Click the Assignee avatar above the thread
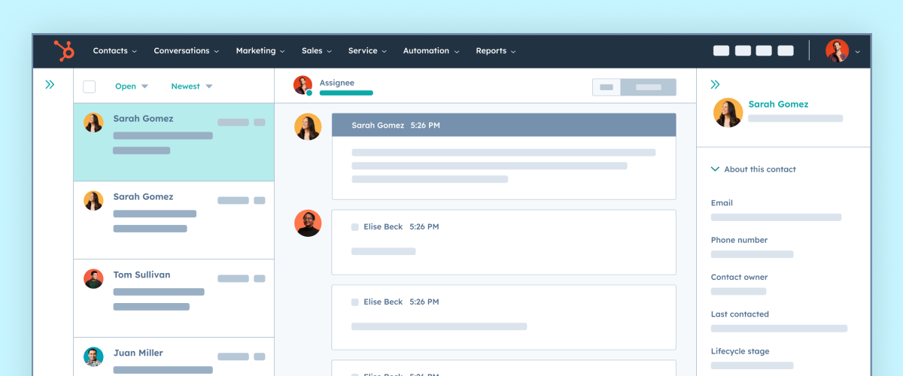 (303, 86)
